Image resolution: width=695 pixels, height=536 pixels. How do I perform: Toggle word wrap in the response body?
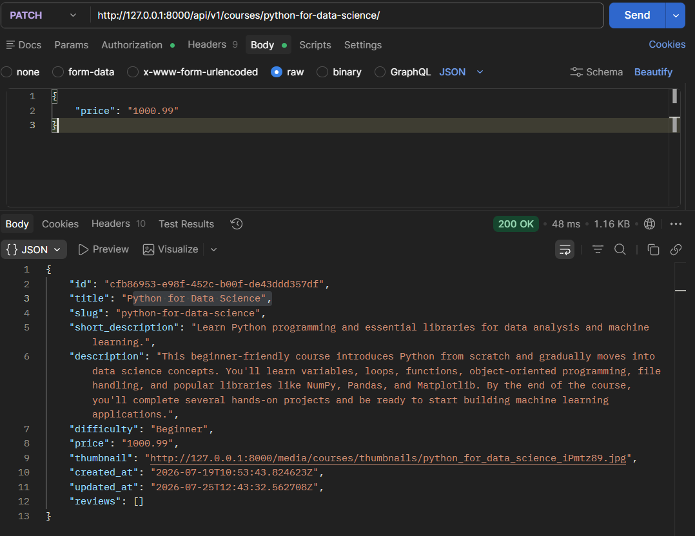(565, 250)
